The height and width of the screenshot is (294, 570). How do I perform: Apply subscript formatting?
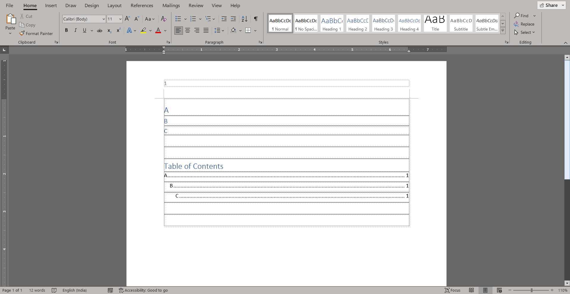tap(109, 30)
